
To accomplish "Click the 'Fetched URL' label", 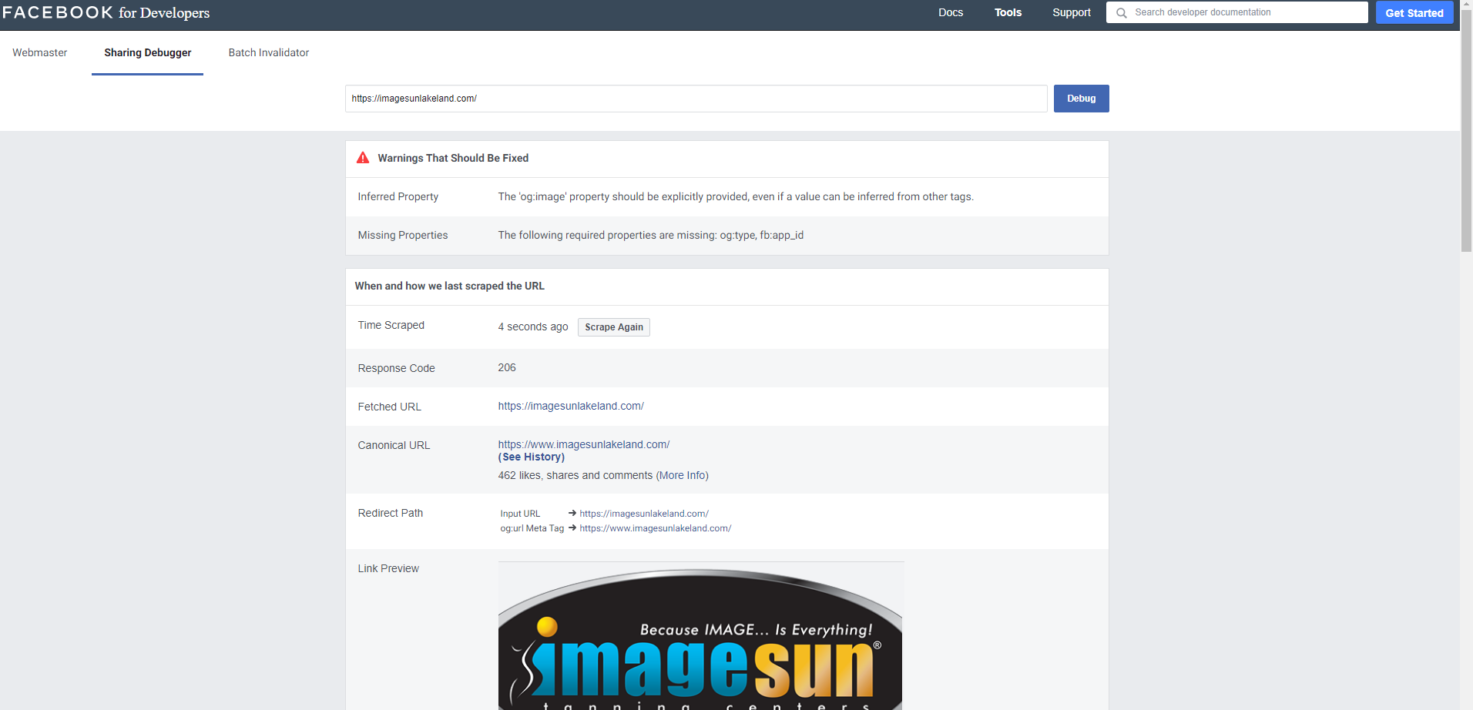I will pos(390,407).
